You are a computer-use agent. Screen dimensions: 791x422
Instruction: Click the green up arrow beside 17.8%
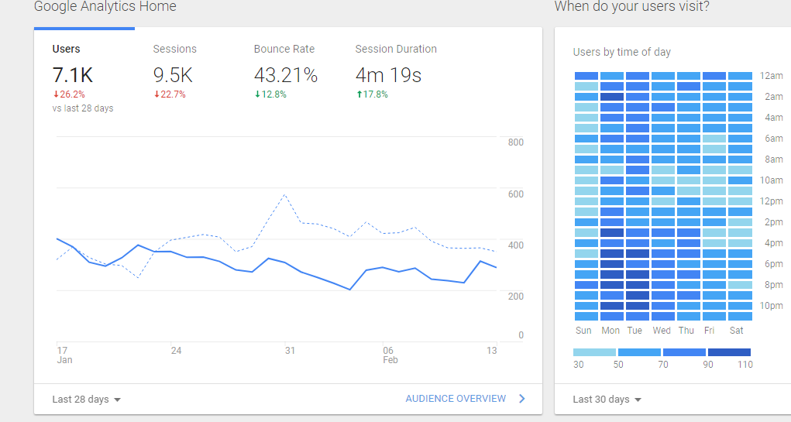(x=359, y=94)
